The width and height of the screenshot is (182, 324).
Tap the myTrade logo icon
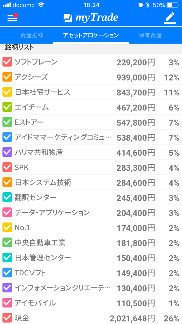tap(68, 18)
